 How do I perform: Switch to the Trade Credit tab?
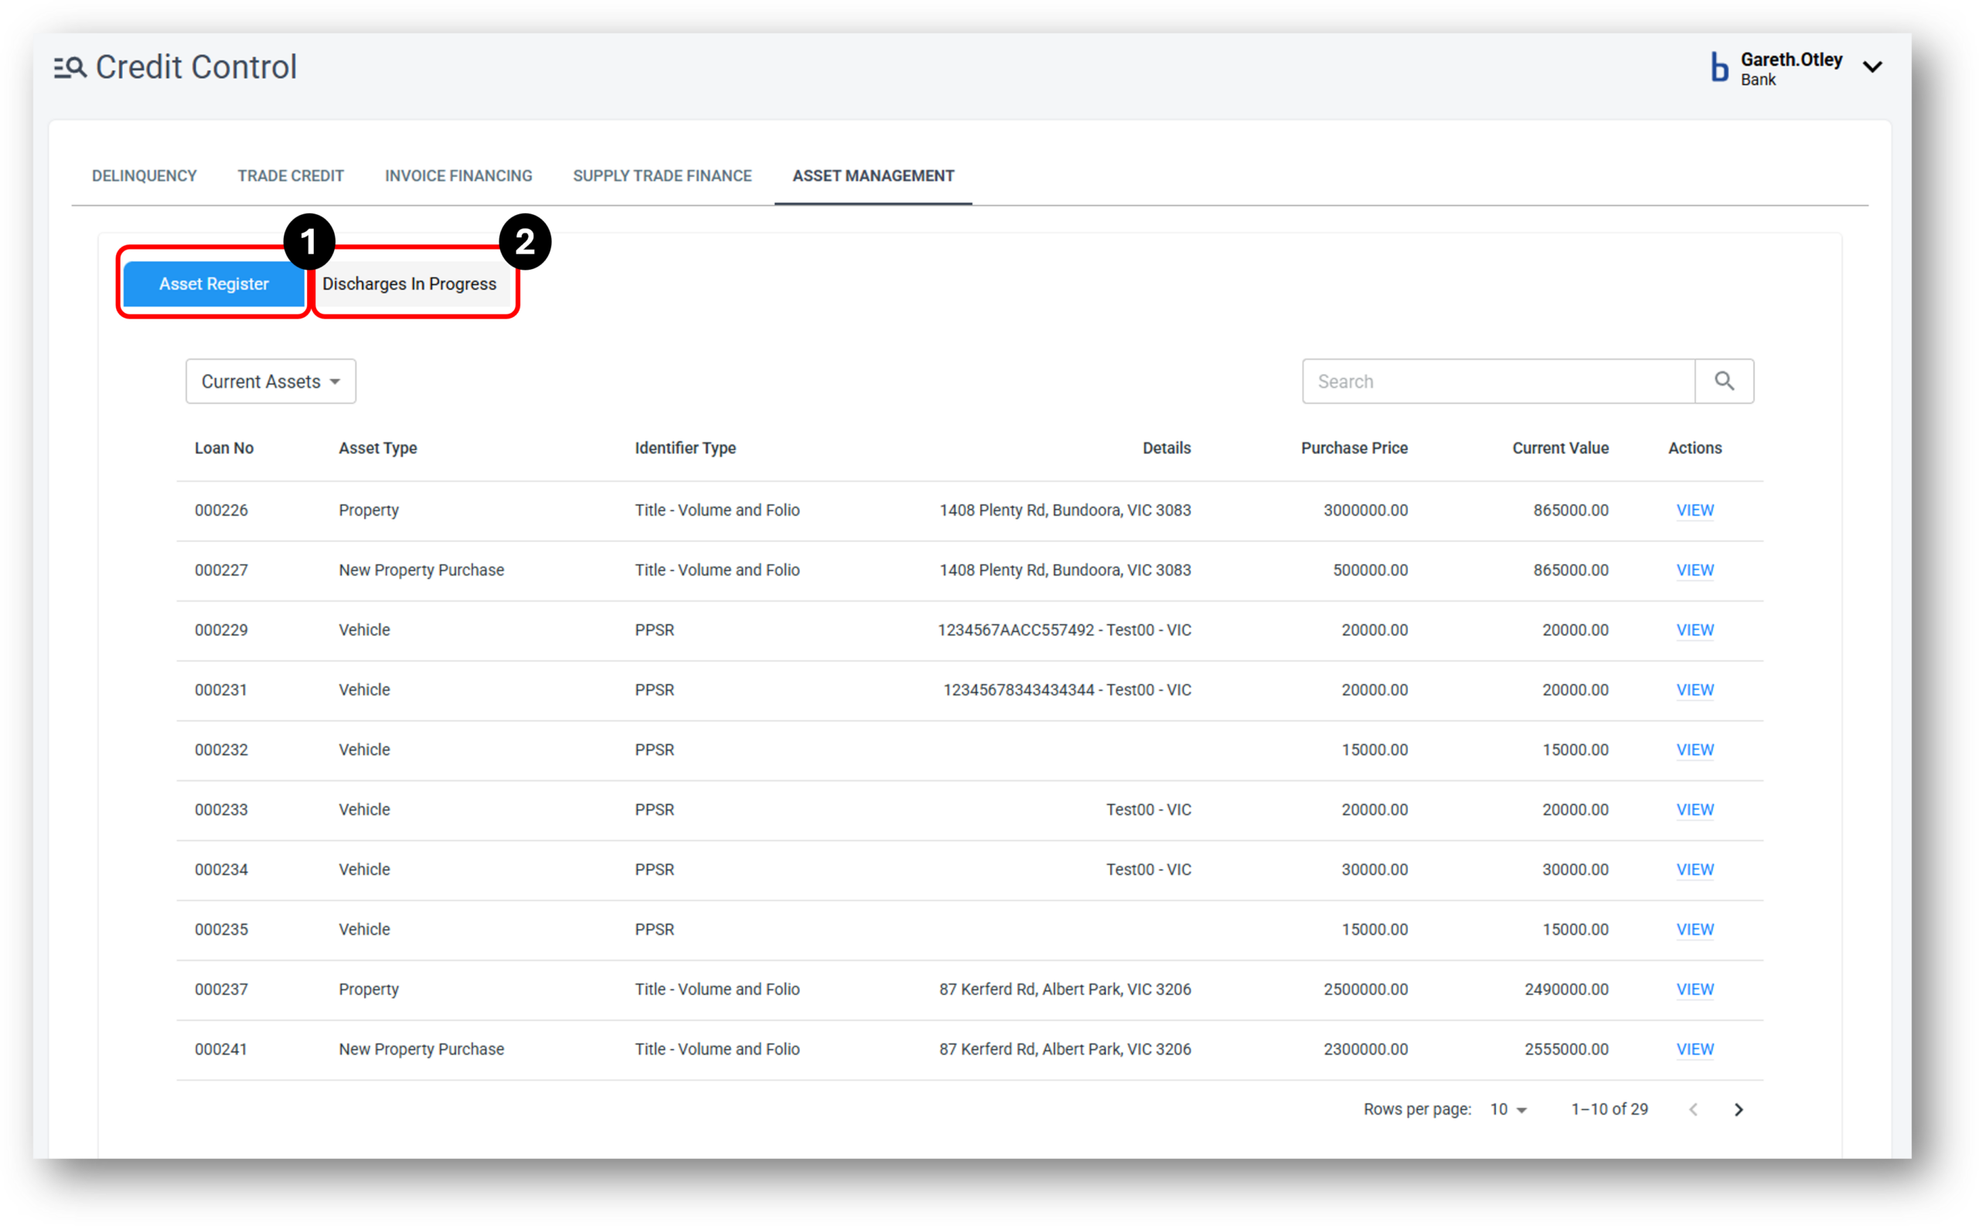coord(290,175)
